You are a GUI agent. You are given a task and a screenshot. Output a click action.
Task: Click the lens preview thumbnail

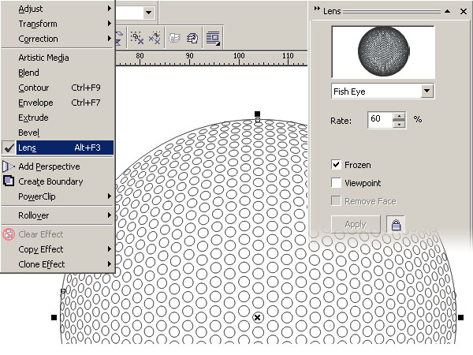(x=383, y=51)
